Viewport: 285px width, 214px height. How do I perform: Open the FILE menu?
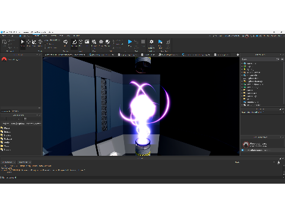click(x=4, y=36)
